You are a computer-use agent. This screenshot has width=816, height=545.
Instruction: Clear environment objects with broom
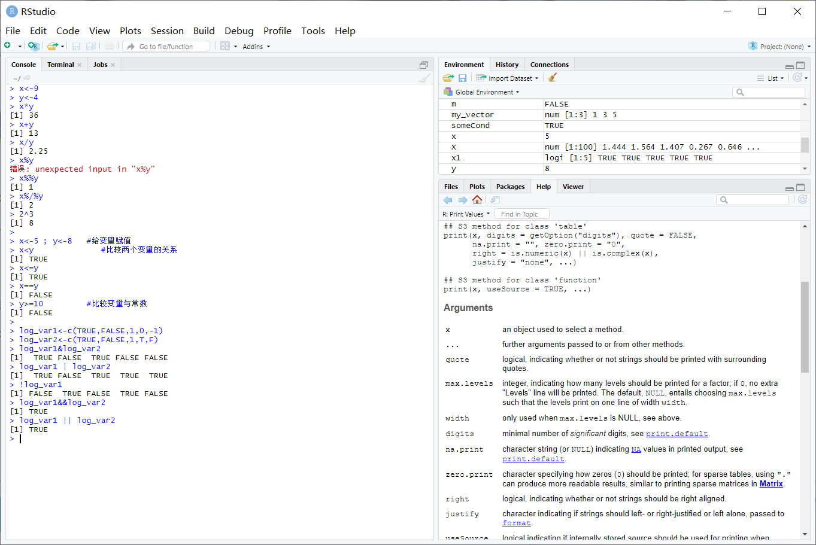click(552, 78)
